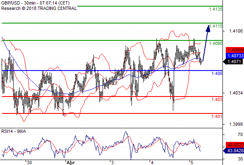Click the RSI 70 level label

[240, 134]
